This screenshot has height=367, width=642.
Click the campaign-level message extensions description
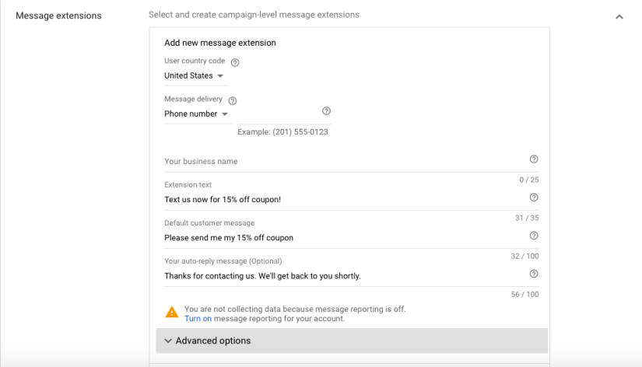[254, 16]
